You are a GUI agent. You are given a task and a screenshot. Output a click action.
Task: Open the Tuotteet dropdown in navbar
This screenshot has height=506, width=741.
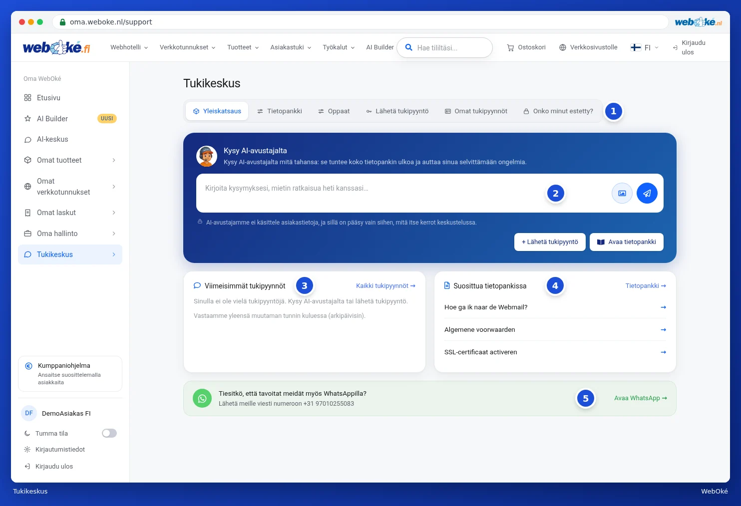click(243, 47)
